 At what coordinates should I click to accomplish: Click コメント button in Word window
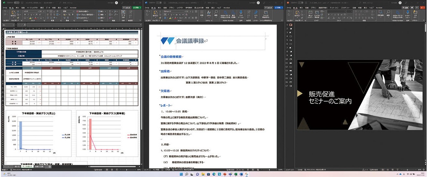click(x=269, y=7)
